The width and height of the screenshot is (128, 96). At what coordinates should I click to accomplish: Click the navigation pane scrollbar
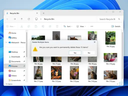[27, 45]
